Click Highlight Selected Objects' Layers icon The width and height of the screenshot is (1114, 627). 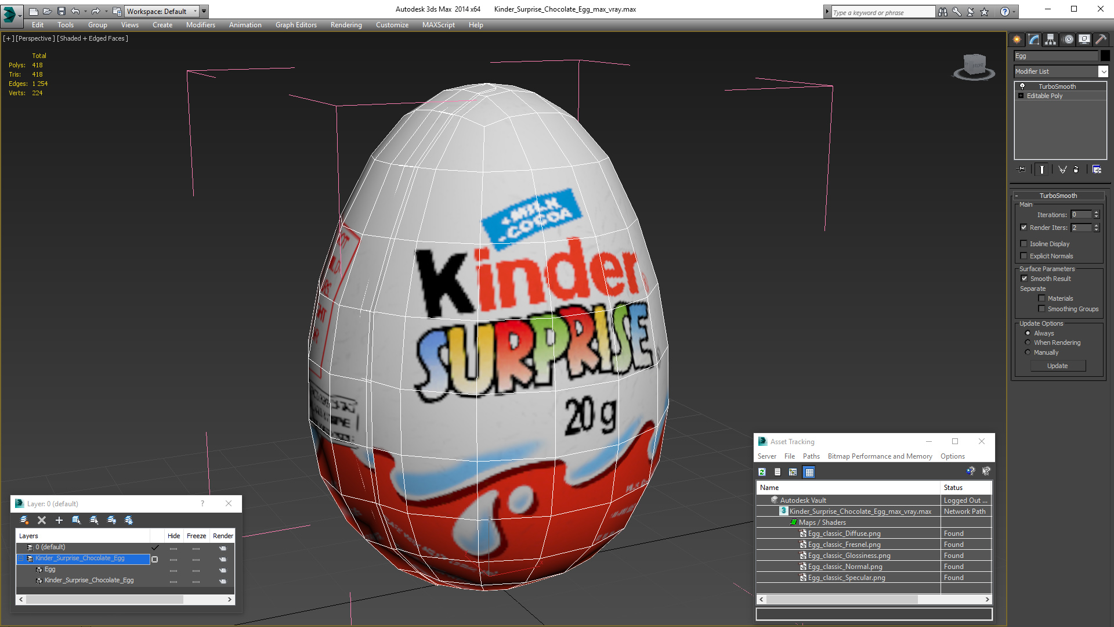tap(94, 520)
